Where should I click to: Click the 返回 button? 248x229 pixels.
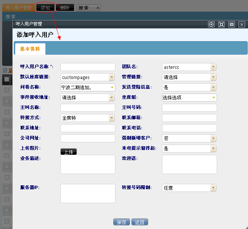[140, 222]
